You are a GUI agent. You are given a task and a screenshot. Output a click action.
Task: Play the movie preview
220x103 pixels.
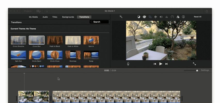pyautogui.click(x=161, y=64)
